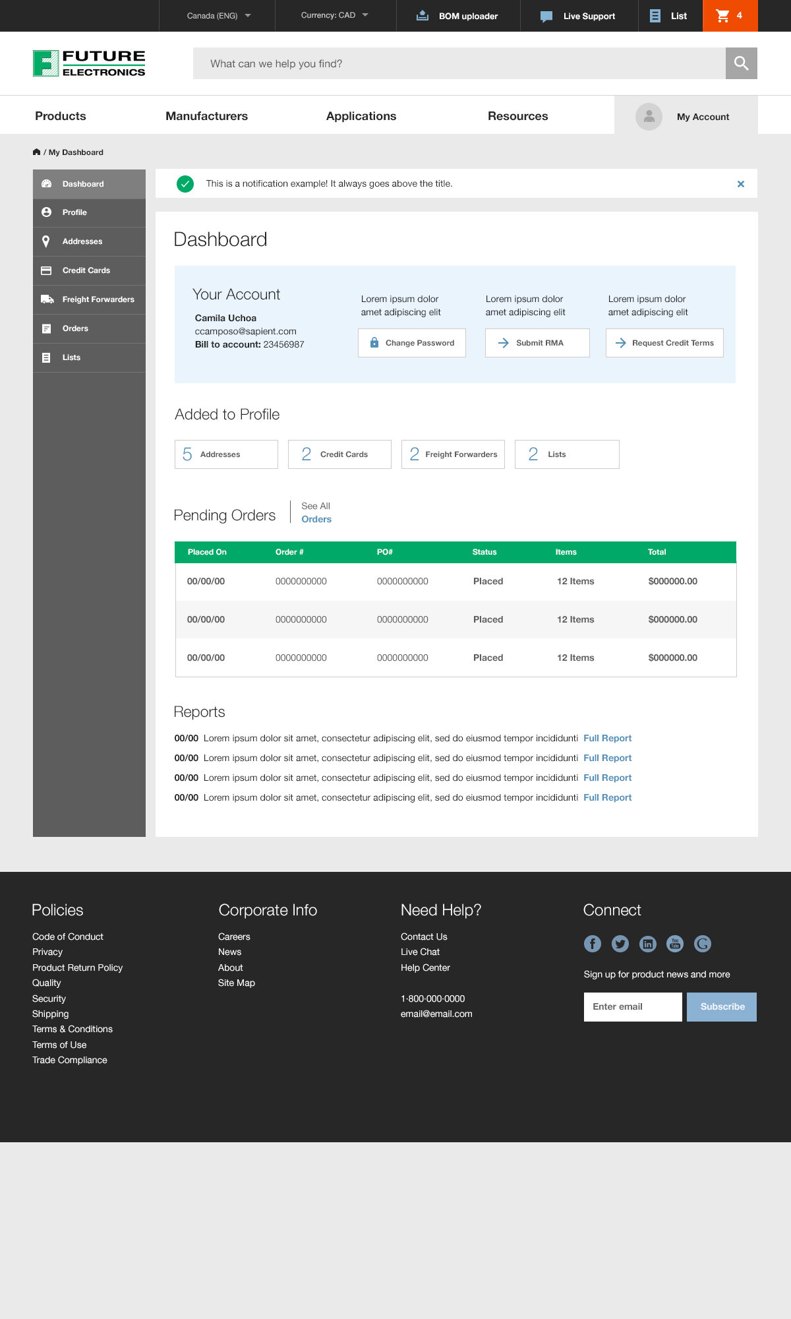791x1319 pixels.
Task: Click the Credit Cards card icon in sidebar
Action: 46,270
